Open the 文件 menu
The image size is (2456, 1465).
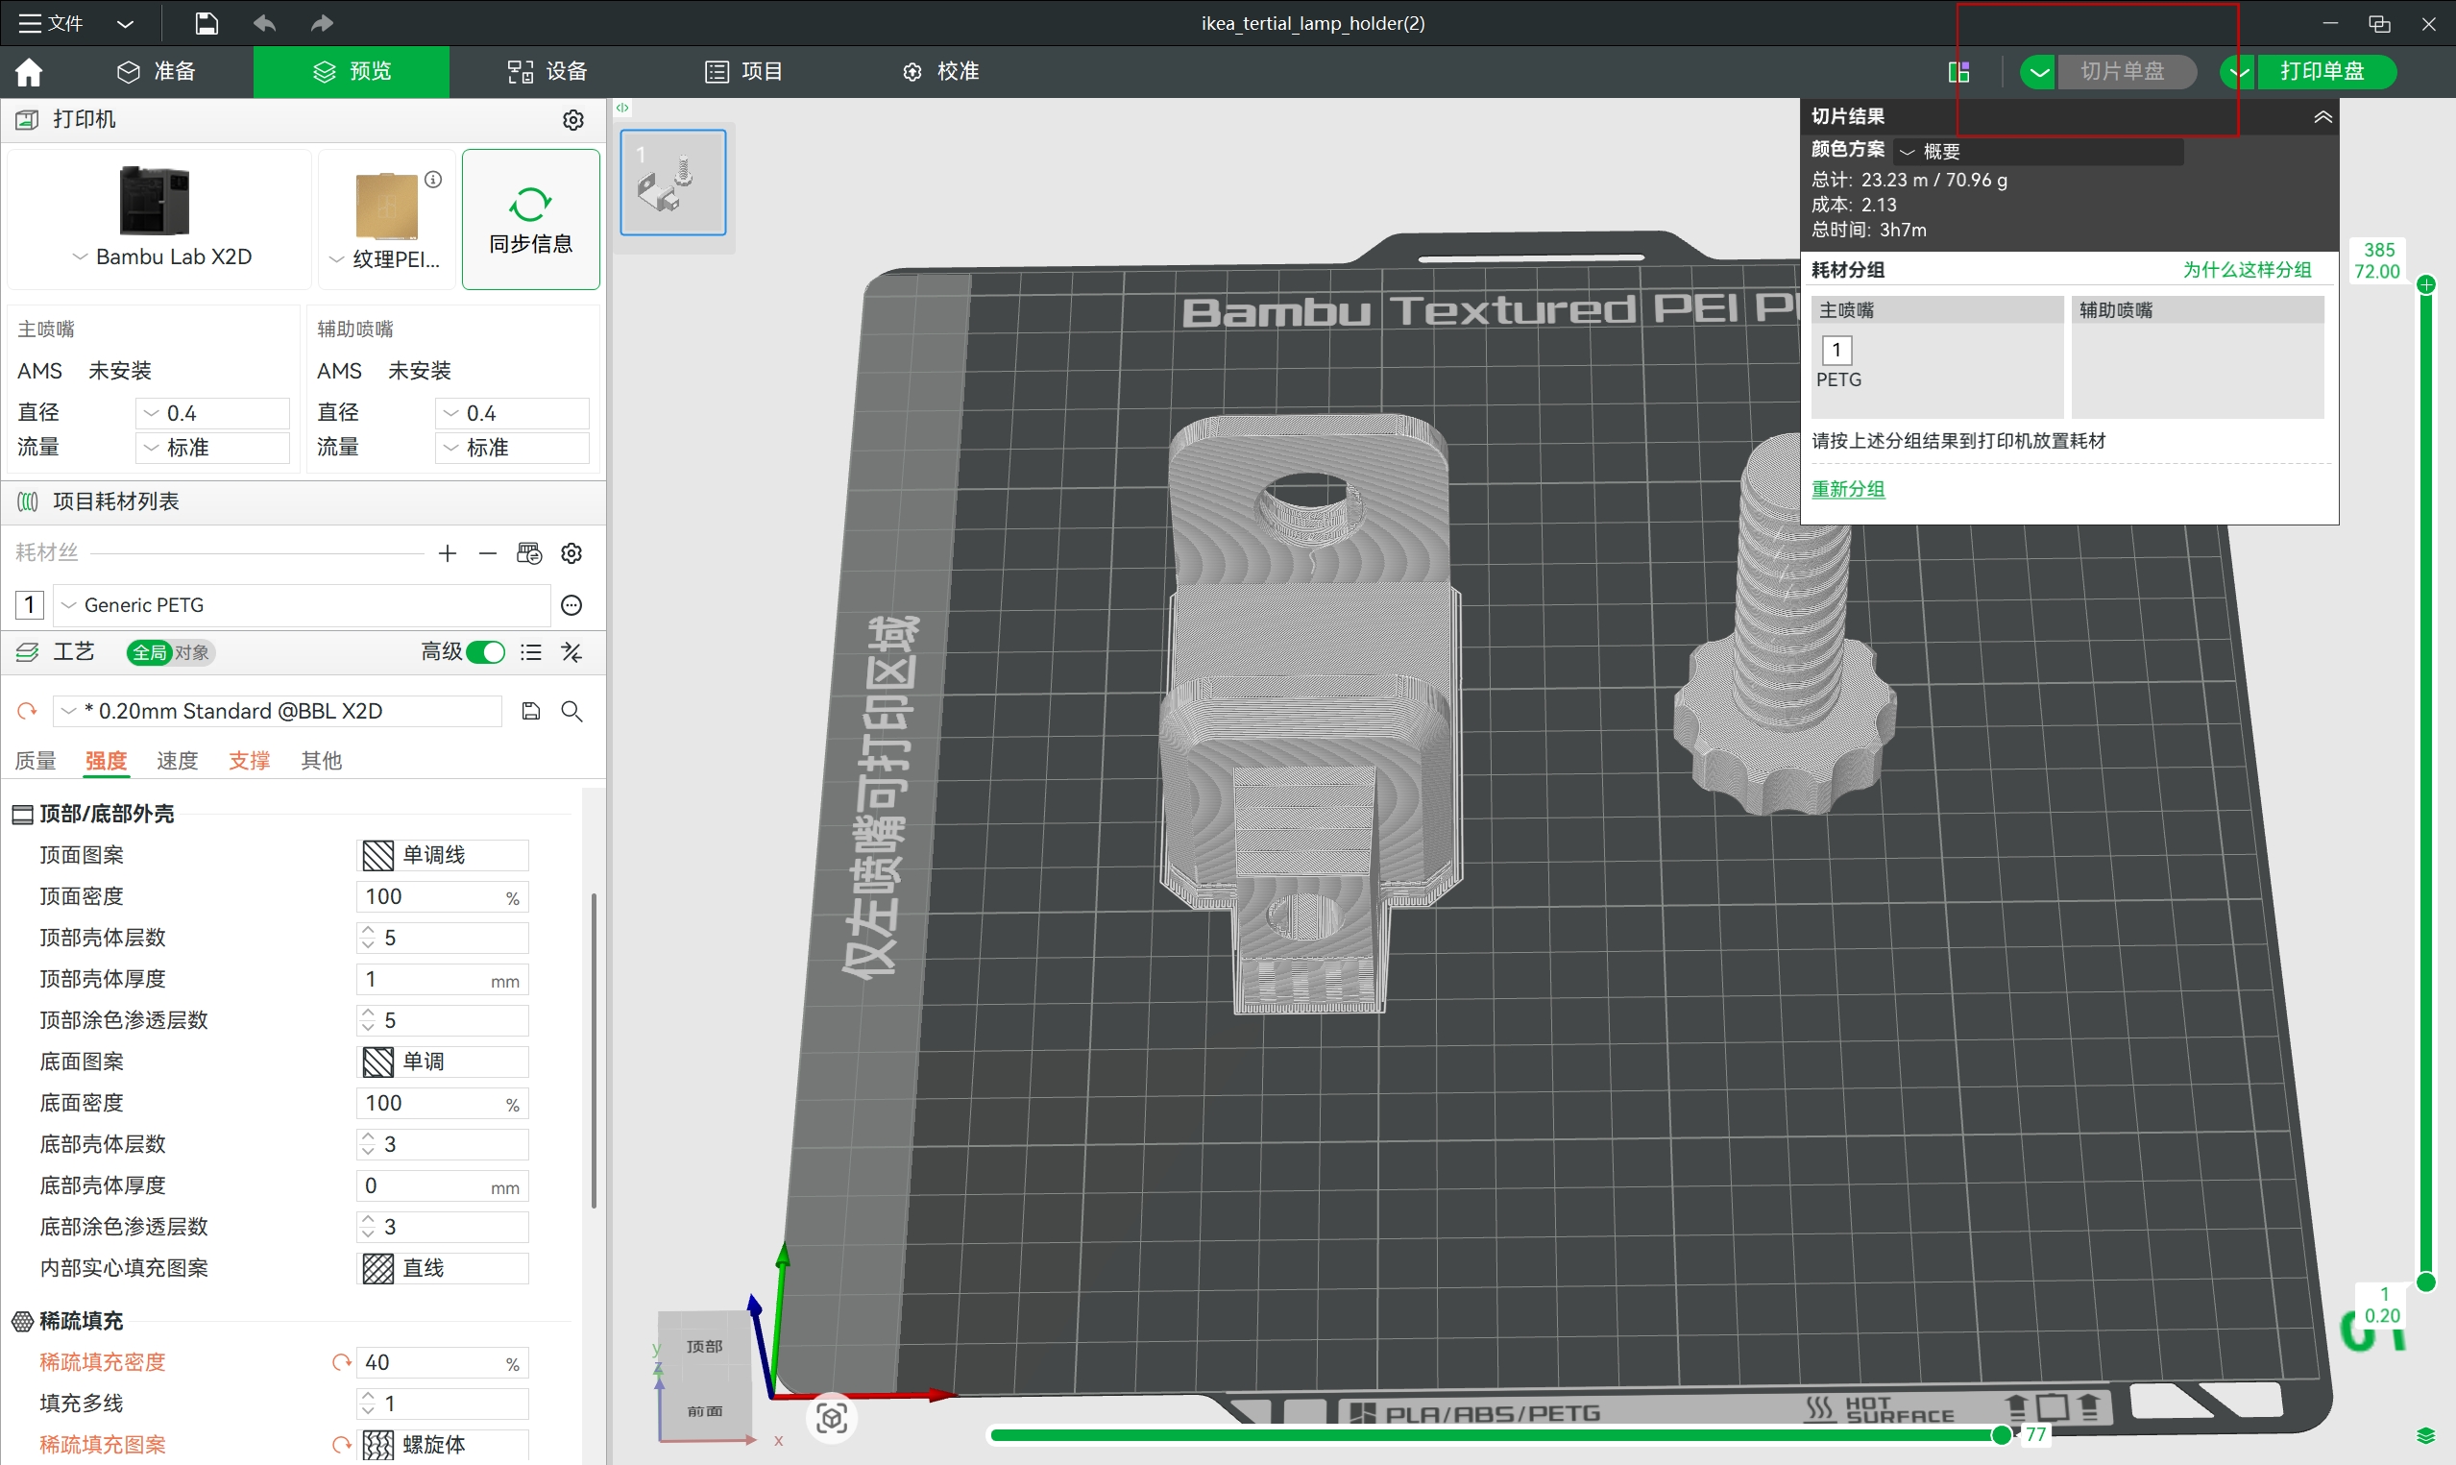[51, 23]
